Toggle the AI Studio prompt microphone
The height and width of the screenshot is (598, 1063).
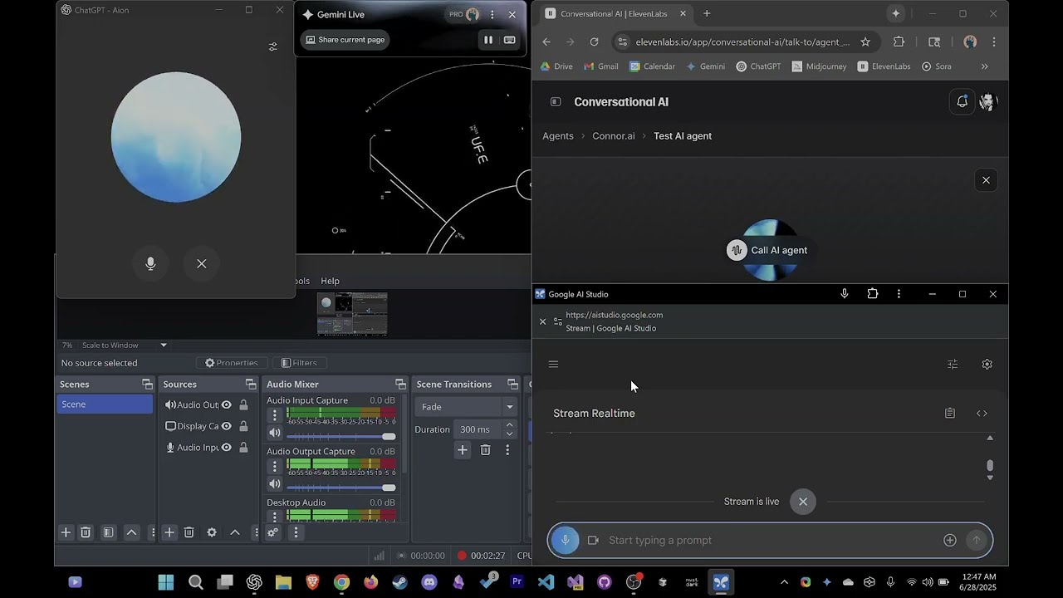[565, 540]
